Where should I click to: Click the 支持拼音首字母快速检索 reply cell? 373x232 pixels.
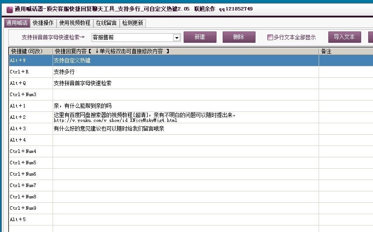[x=185, y=83]
